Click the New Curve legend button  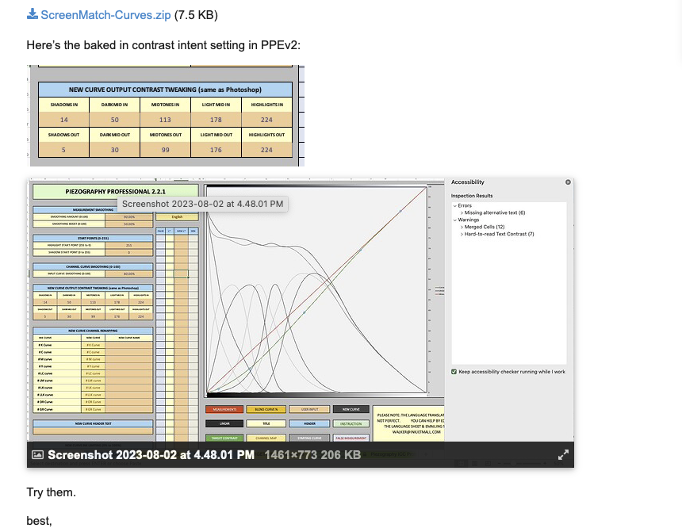coord(351,410)
